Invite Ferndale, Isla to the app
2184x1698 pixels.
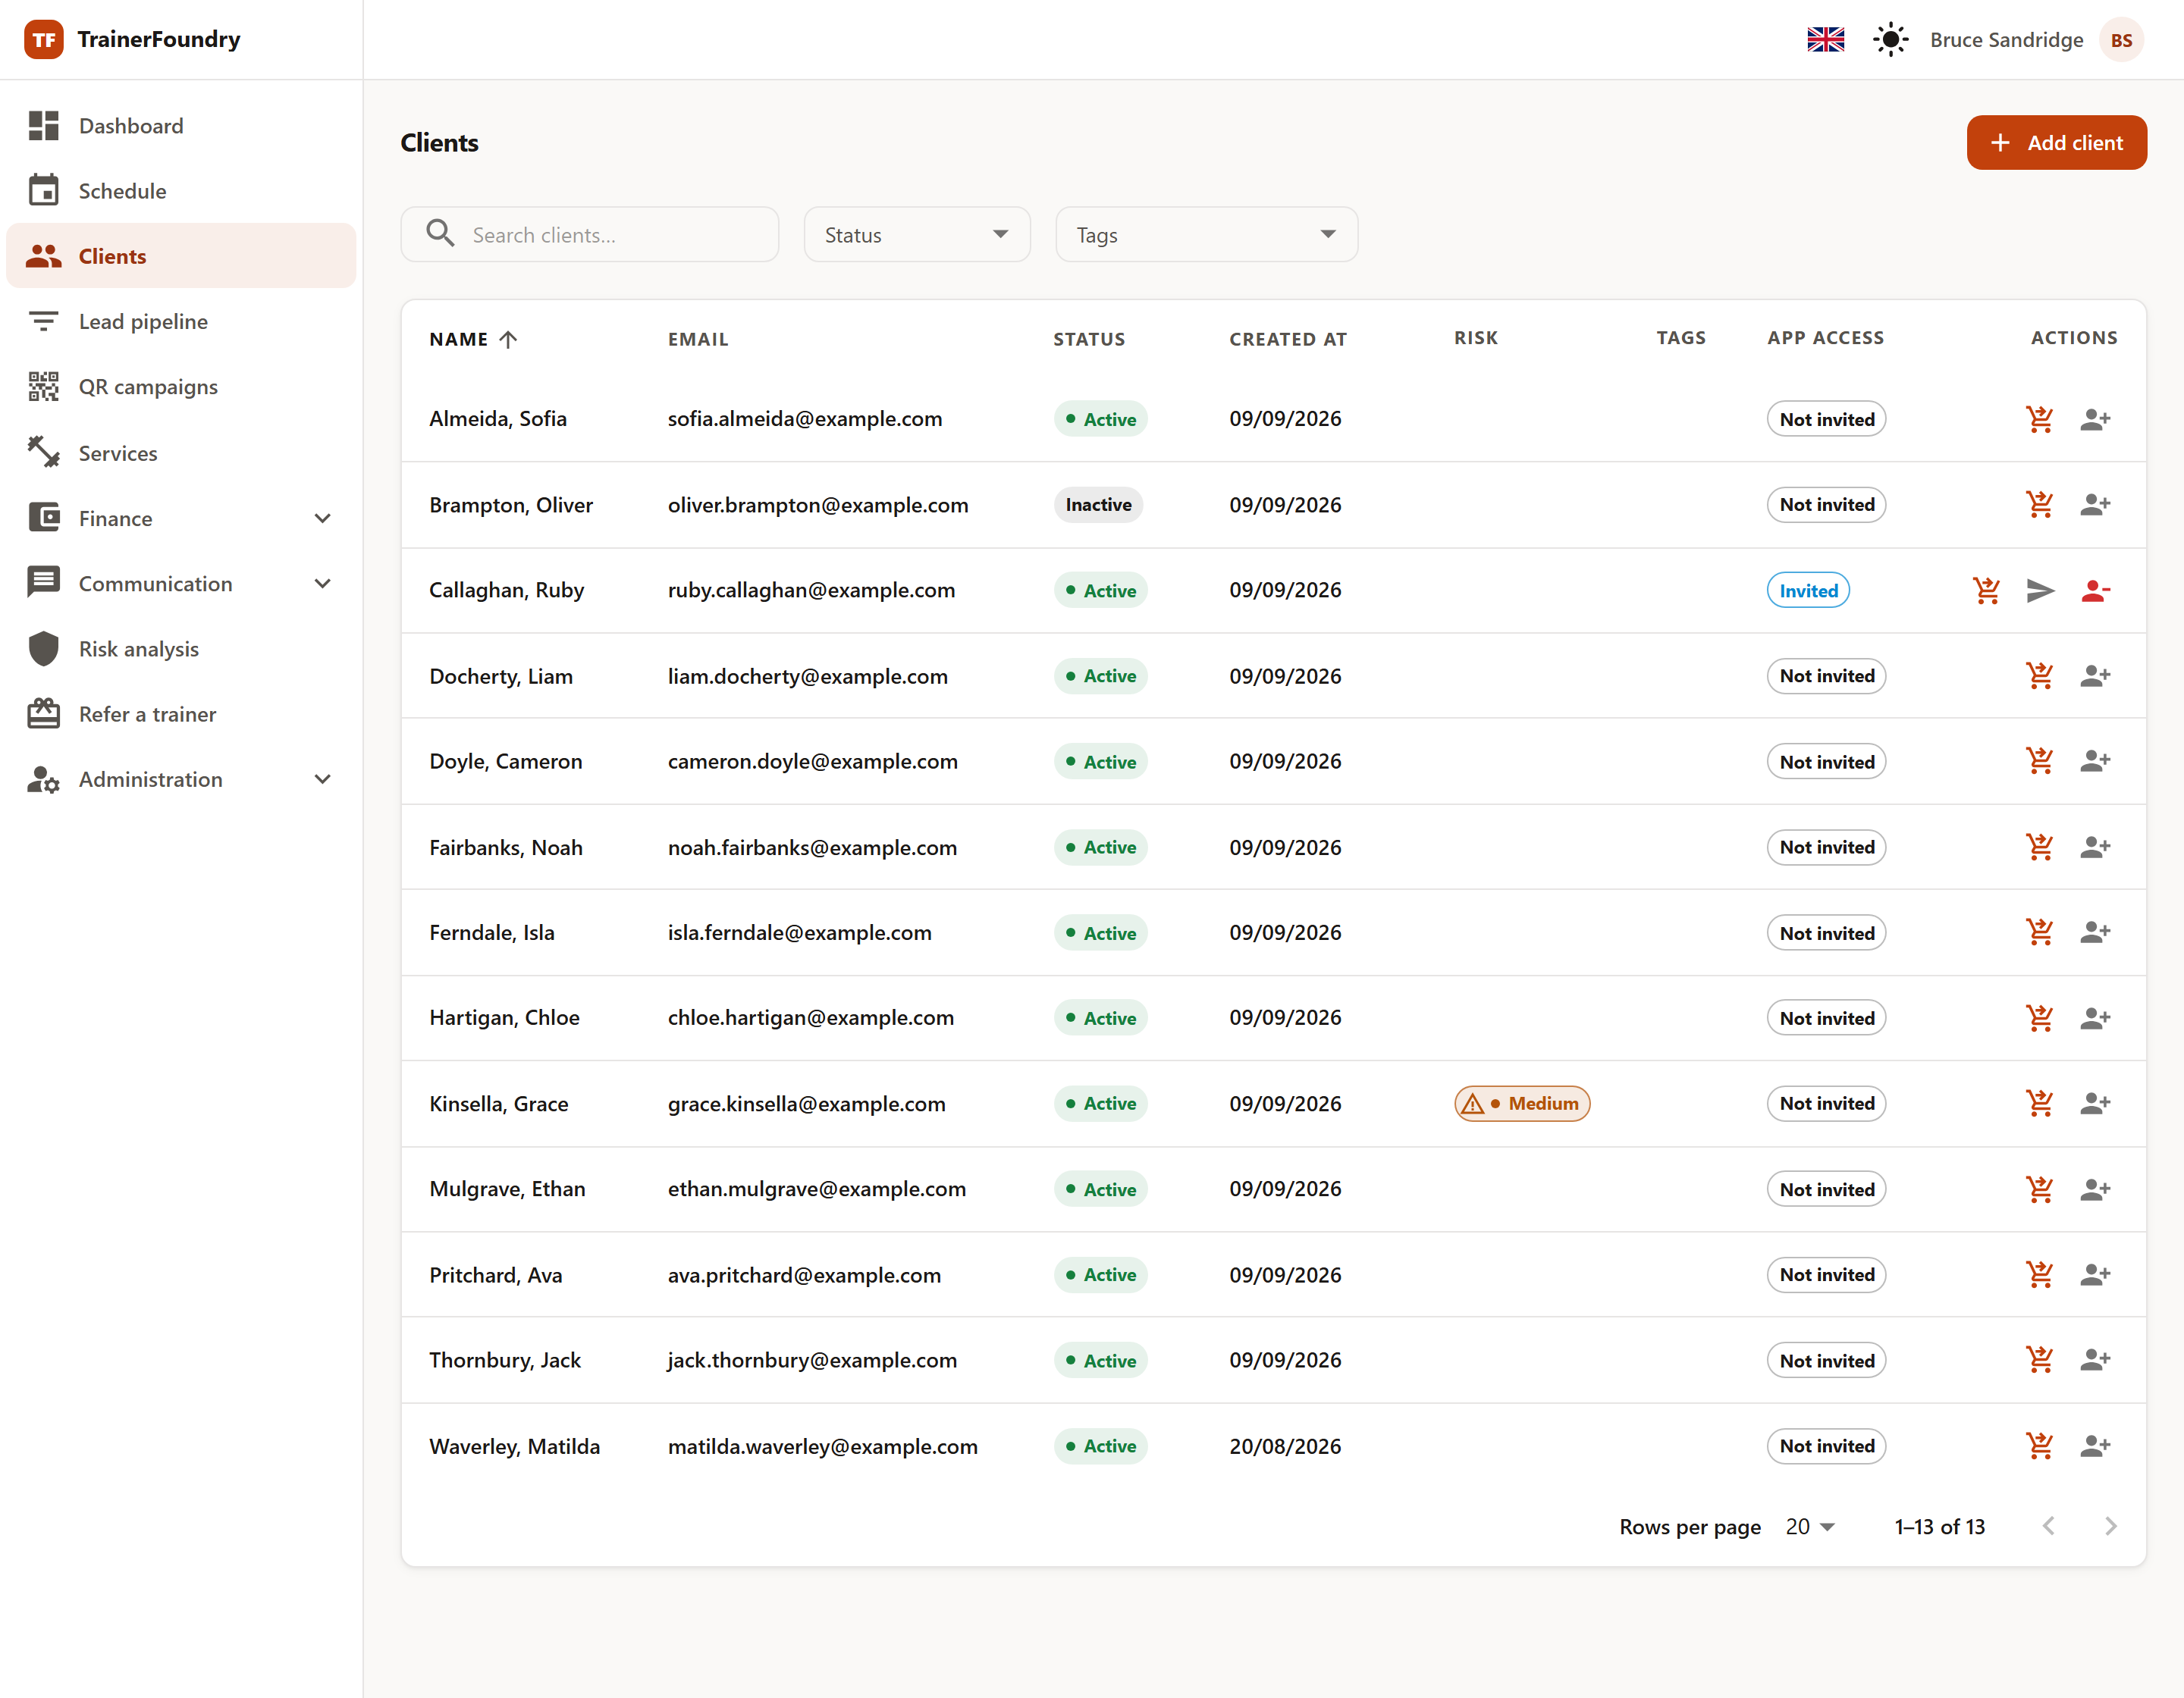coord(2095,932)
